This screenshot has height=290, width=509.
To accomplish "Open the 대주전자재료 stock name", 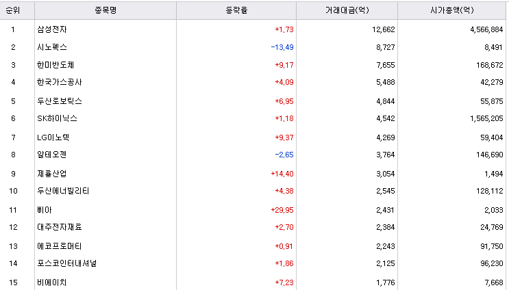I will [x=60, y=228].
